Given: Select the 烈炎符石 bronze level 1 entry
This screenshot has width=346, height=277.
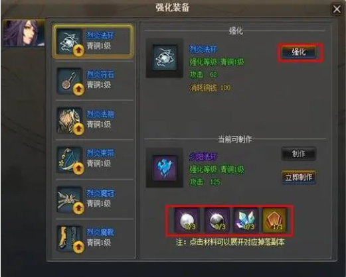Looking at the screenshot, I should tap(95, 81).
